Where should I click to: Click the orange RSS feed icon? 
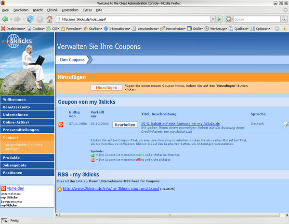point(60,189)
